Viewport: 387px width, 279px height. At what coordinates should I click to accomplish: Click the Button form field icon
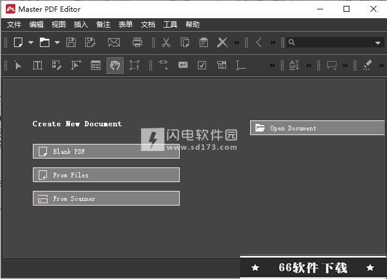coord(183,65)
